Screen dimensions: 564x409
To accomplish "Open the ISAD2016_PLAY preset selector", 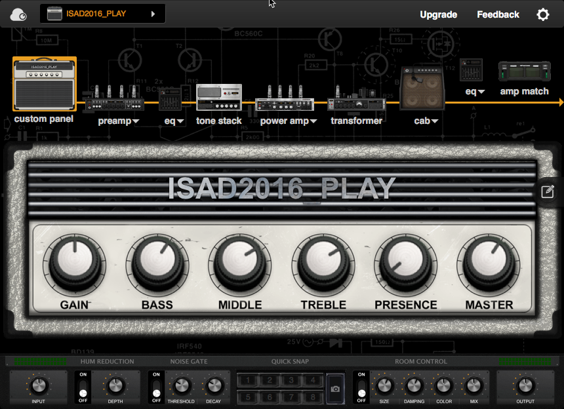I will point(102,13).
